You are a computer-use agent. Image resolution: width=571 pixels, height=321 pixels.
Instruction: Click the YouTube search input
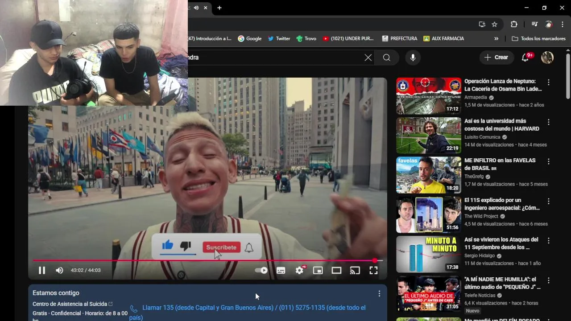pyautogui.click(x=274, y=58)
